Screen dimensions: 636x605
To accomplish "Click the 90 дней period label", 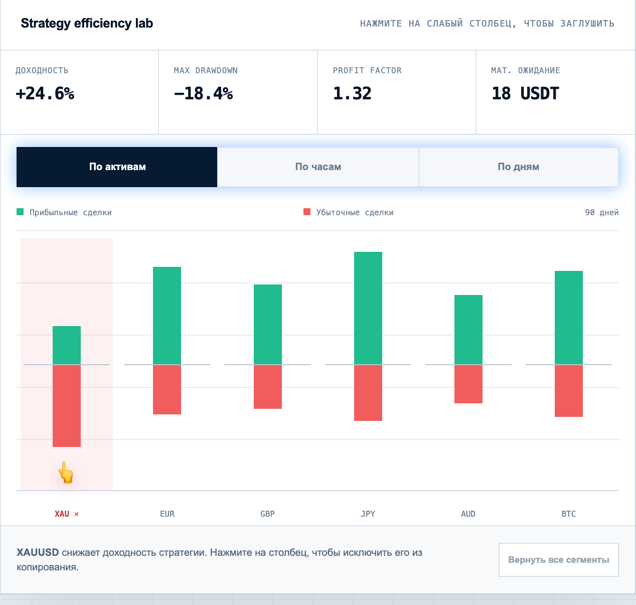I will pyautogui.click(x=602, y=213).
